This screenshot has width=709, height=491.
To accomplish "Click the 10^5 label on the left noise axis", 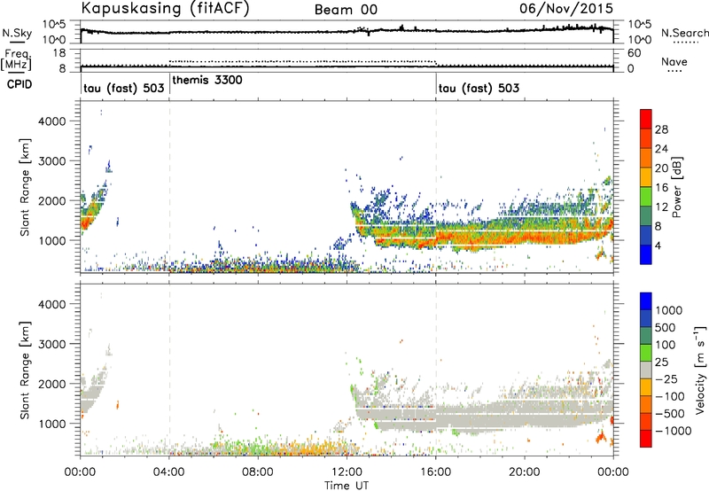I will [54, 25].
